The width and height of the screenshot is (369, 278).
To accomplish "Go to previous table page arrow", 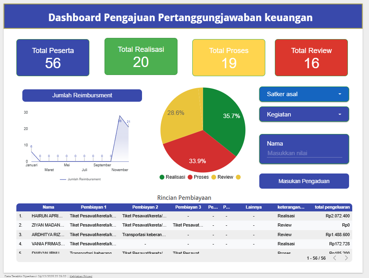I will [x=335, y=258].
